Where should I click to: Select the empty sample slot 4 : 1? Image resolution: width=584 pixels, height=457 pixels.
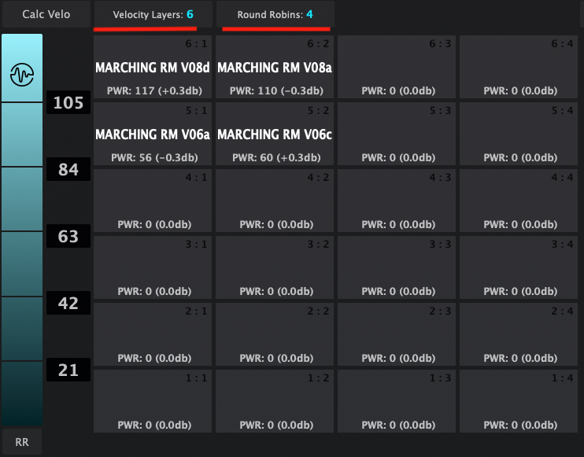153,201
